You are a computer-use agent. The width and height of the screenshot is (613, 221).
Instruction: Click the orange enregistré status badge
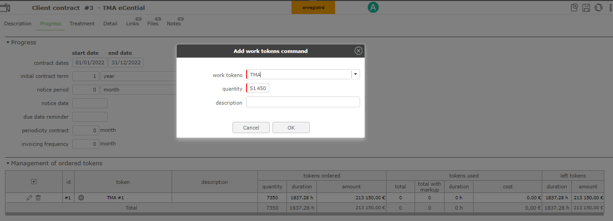313,8
